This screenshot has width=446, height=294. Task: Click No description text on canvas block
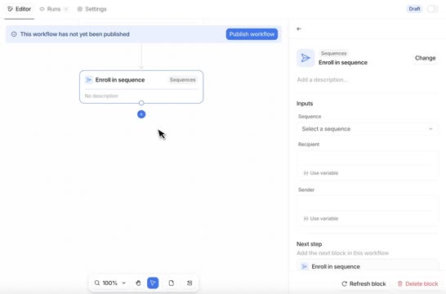coord(101,96)
